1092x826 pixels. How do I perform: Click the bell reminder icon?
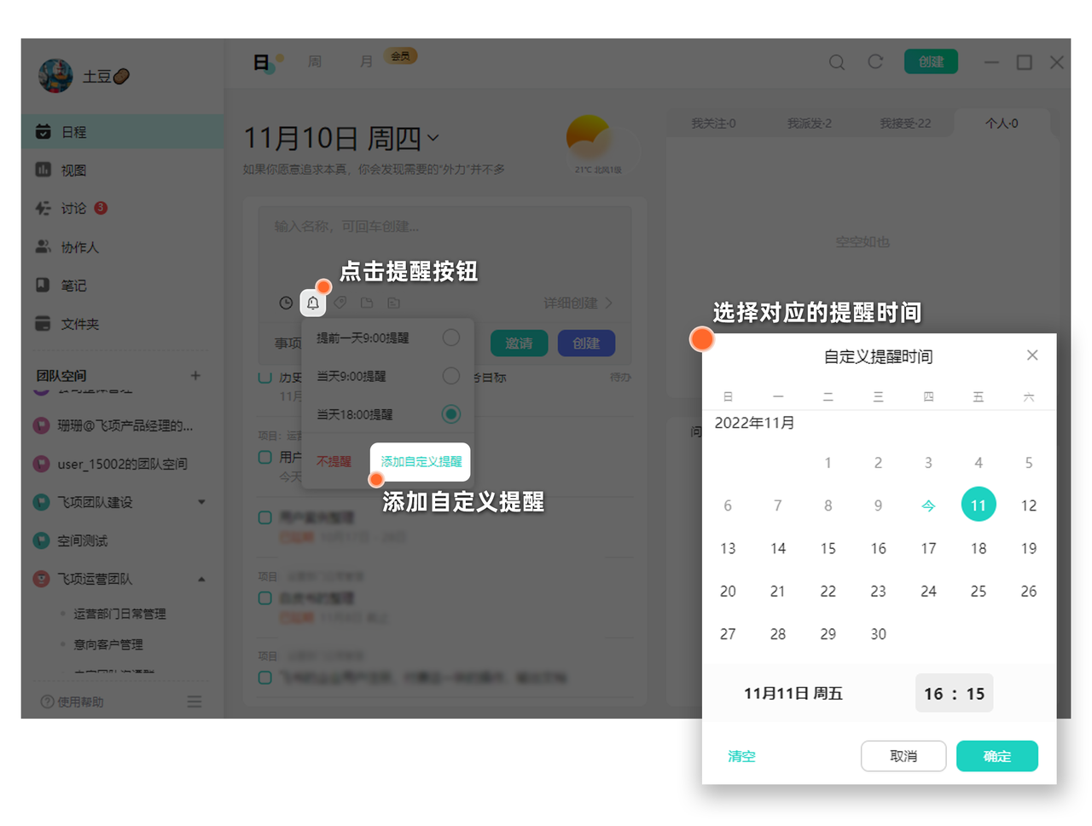pyautogui.click(x=313, y=303)
